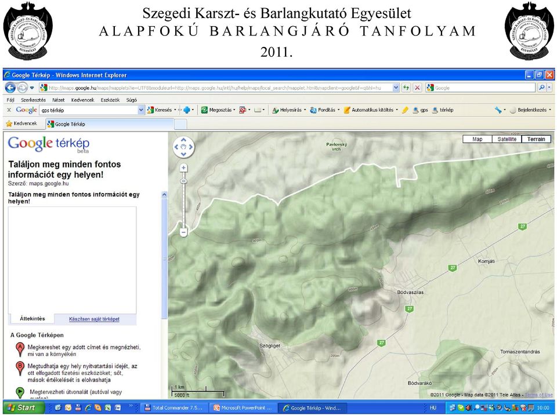Click the red marker A icon
The height and width of the screenshot is (415, 557).
pos(20,350)
